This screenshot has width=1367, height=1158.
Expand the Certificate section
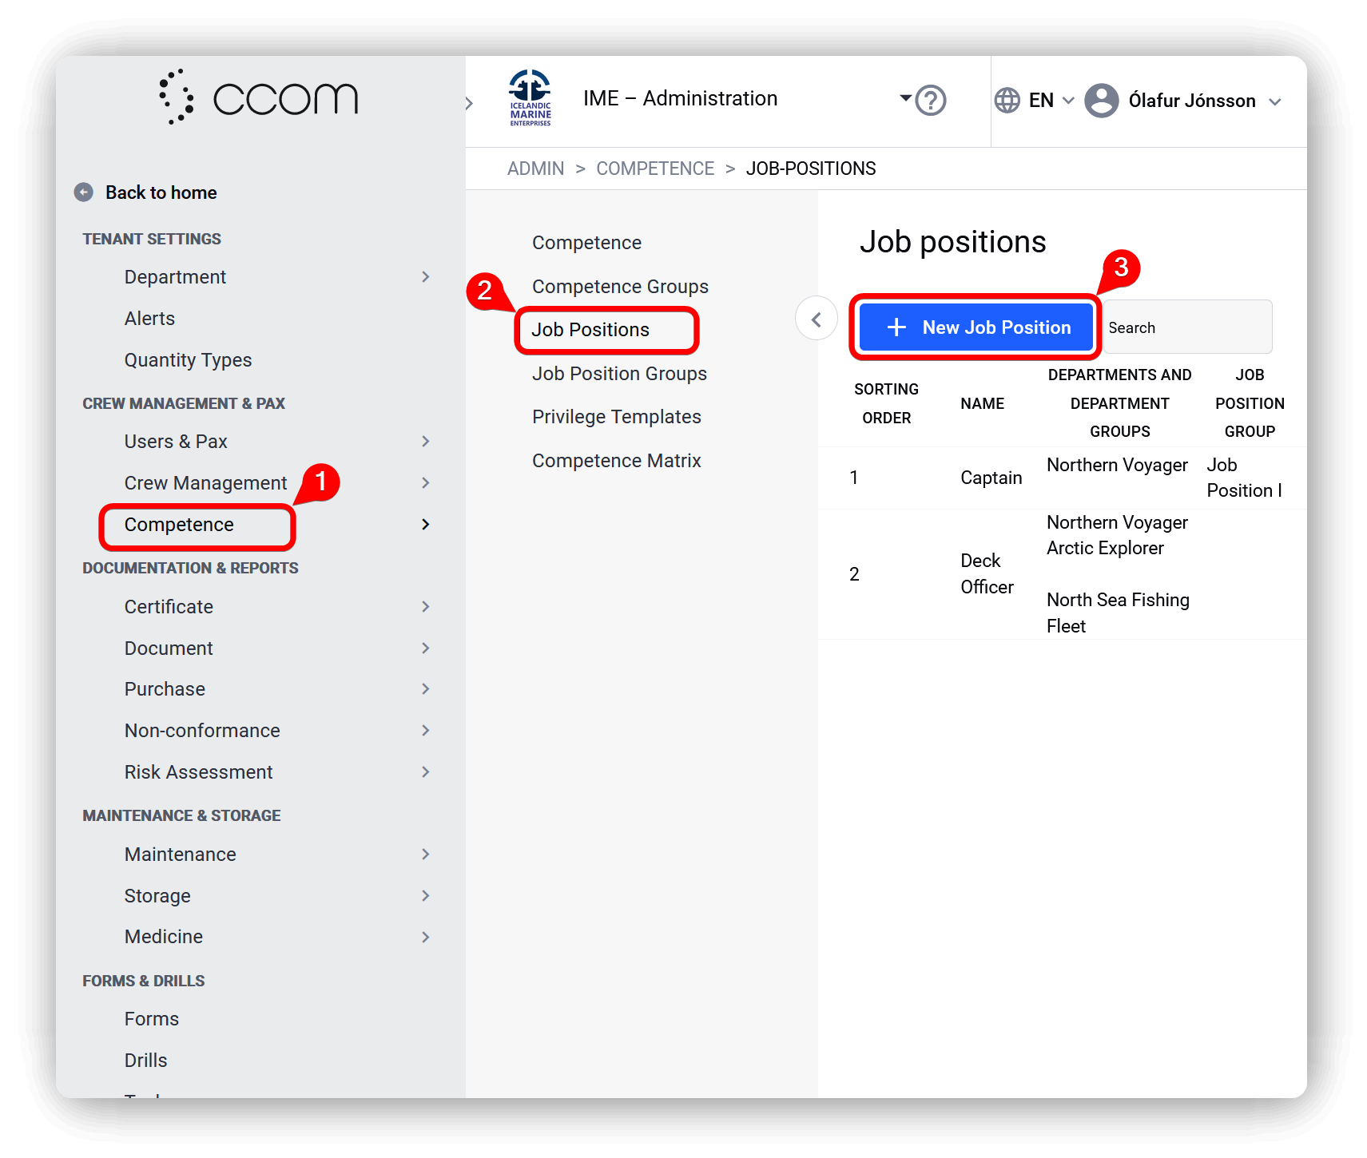click(425, 607)
